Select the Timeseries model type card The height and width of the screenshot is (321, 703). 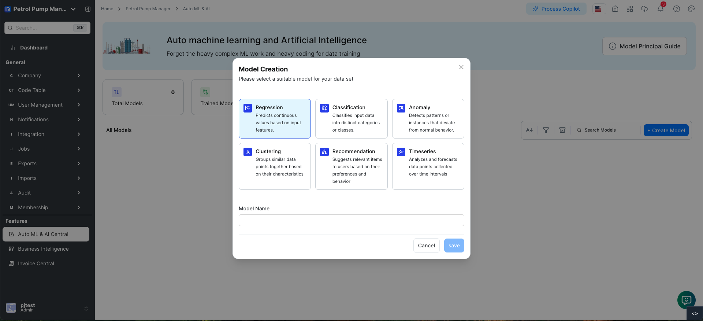(x=428, y=166)
